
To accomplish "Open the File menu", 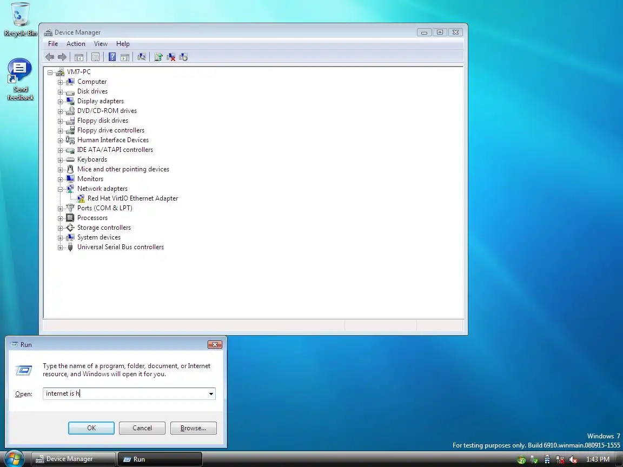I will tap(53, 44).
